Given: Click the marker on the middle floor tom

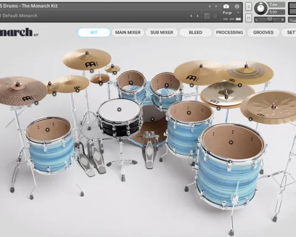Looking at the screenshot, I should pos(189,113).
